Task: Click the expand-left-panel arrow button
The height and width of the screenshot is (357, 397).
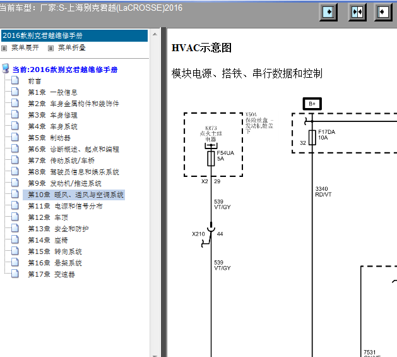Action: (383, 12)
